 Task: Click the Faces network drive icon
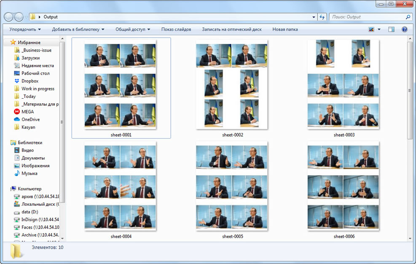[17, 227]
